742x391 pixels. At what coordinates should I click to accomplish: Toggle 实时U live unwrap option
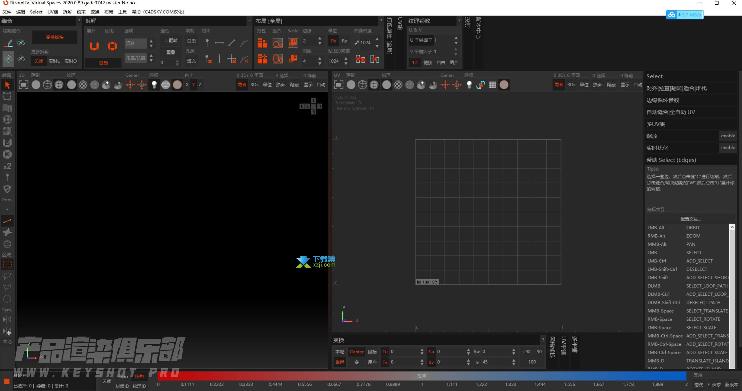coord(54,61)
